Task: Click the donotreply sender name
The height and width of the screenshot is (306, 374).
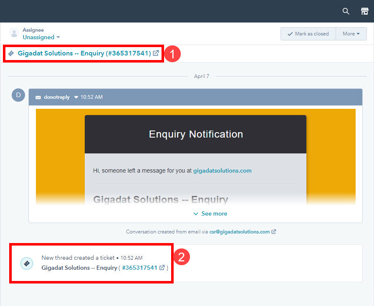Action: point(57,97)
